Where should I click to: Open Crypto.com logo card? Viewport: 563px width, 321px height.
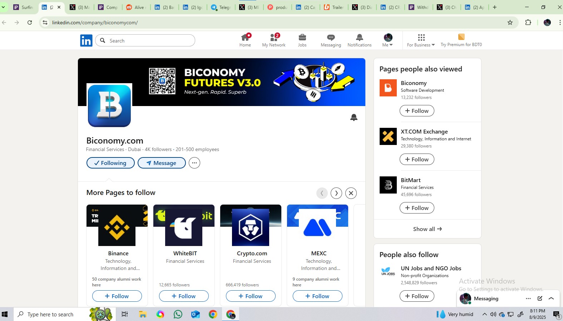[251, 227]
